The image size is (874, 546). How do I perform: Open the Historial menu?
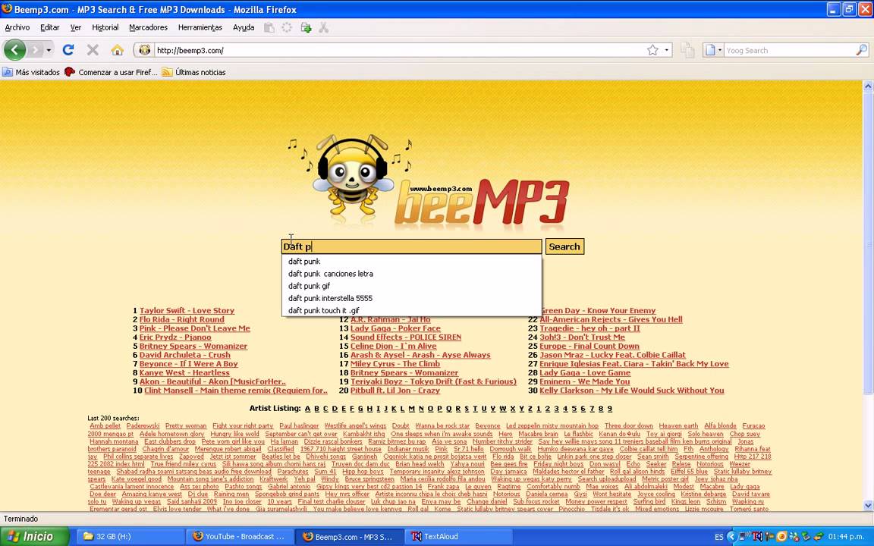pos(105,27)
